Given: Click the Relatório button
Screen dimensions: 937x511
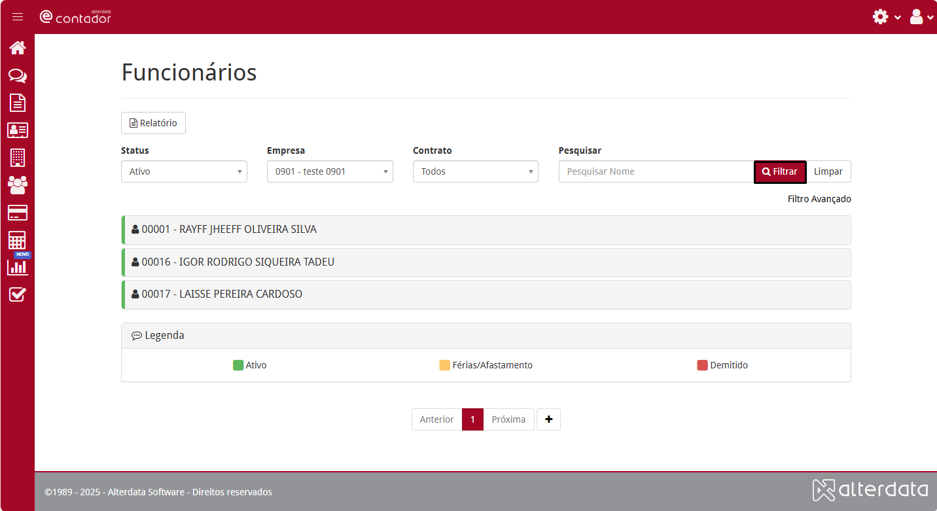Looking at the screenshot, I should (x=153, y=123).
